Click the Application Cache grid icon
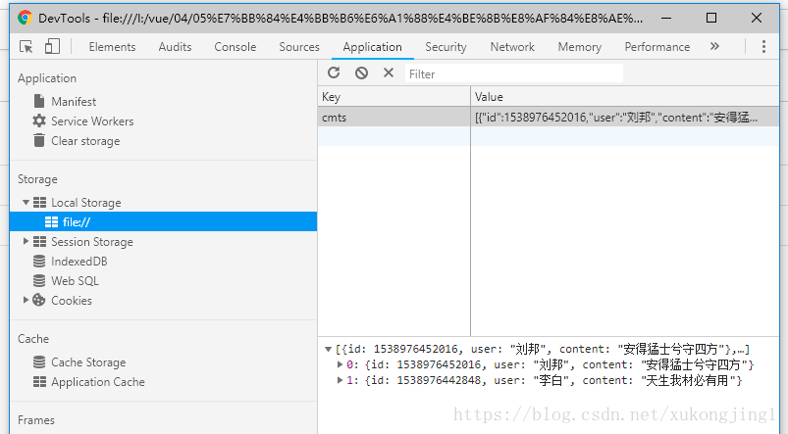Image resolution: width=788 pixels, height=434 pixels. (39, 381)
